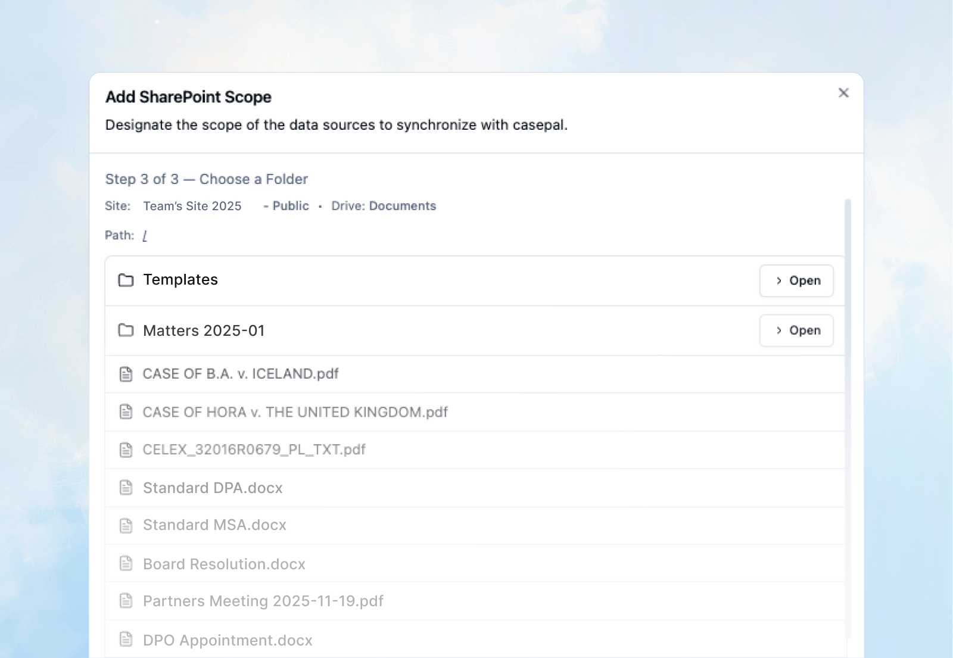953x658 pixels.
Task: Click the document icon beside CASE OF HORA v. THE UNITED KINGDOM.pdf
Action: [126, 412]
